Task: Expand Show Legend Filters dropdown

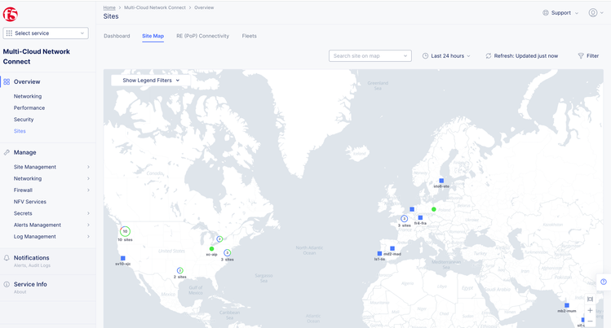Action: click(x=151, y=81)
